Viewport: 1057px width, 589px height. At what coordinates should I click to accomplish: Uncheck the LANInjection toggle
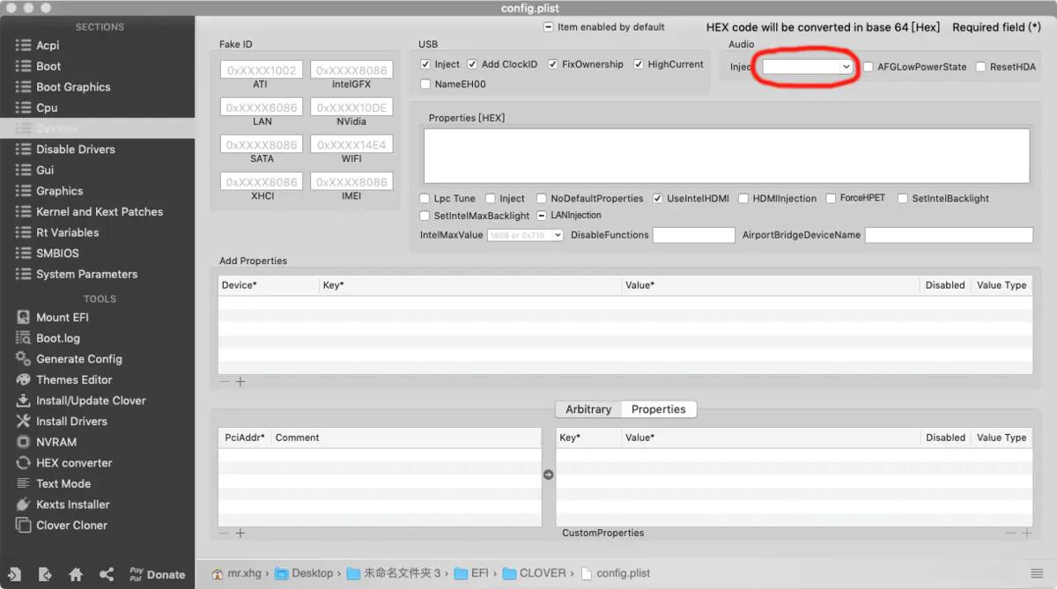[x=540, y=215]
